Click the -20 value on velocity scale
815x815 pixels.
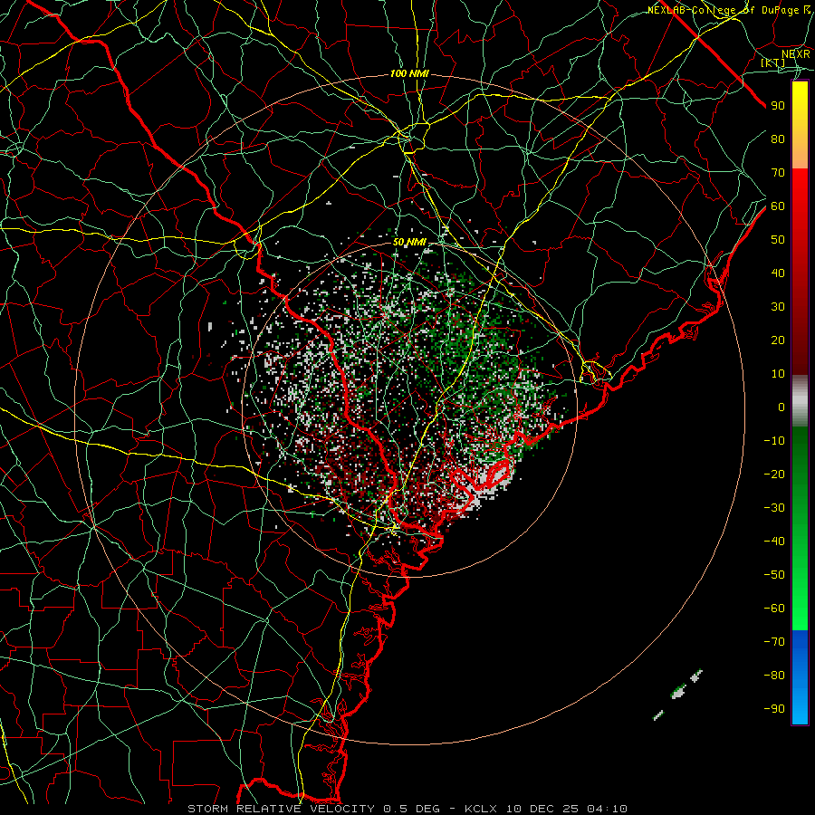click(774, 475)
